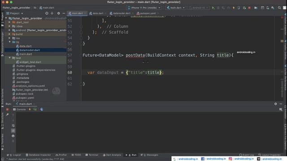Collapse all in Project panel

52,13
